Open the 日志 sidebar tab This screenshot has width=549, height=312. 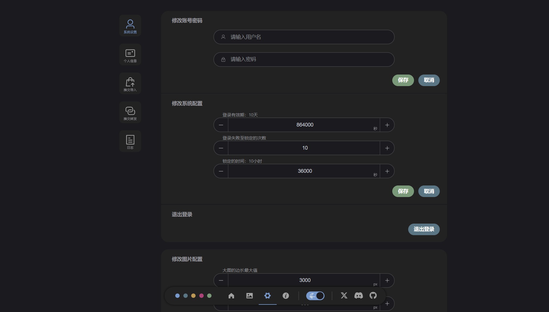tap(130, 141)
